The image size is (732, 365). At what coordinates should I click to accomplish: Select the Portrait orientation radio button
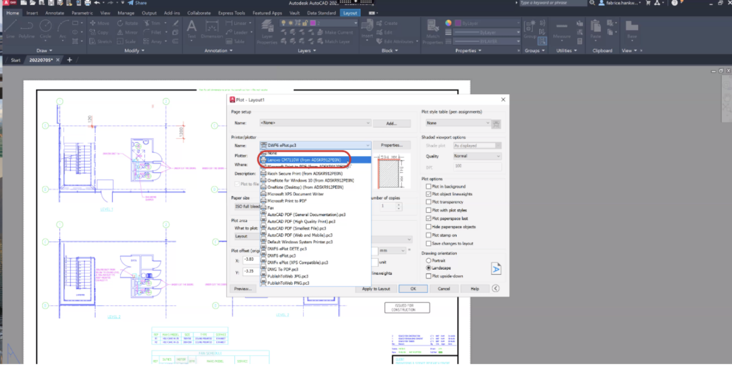[428, 260]
